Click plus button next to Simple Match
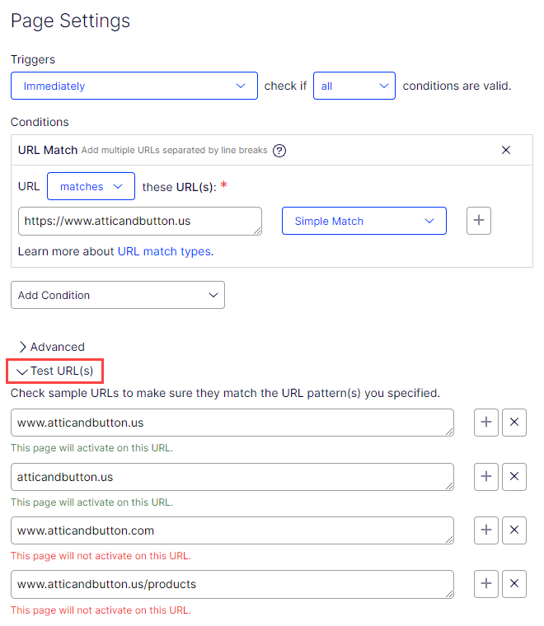This screenshot has width=544, height=626. point(479,221)
